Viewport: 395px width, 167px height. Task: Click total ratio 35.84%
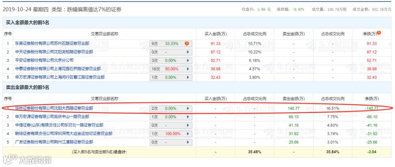pos(333,152)
